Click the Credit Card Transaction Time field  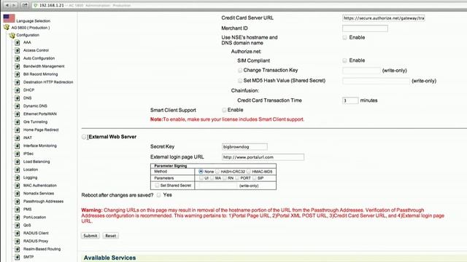coord(350,100)
